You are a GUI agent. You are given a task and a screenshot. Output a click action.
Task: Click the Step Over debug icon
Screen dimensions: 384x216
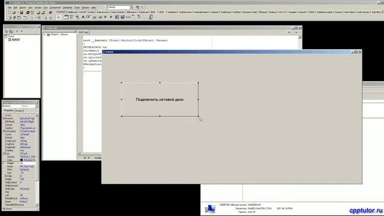click(x=50, y=18)
